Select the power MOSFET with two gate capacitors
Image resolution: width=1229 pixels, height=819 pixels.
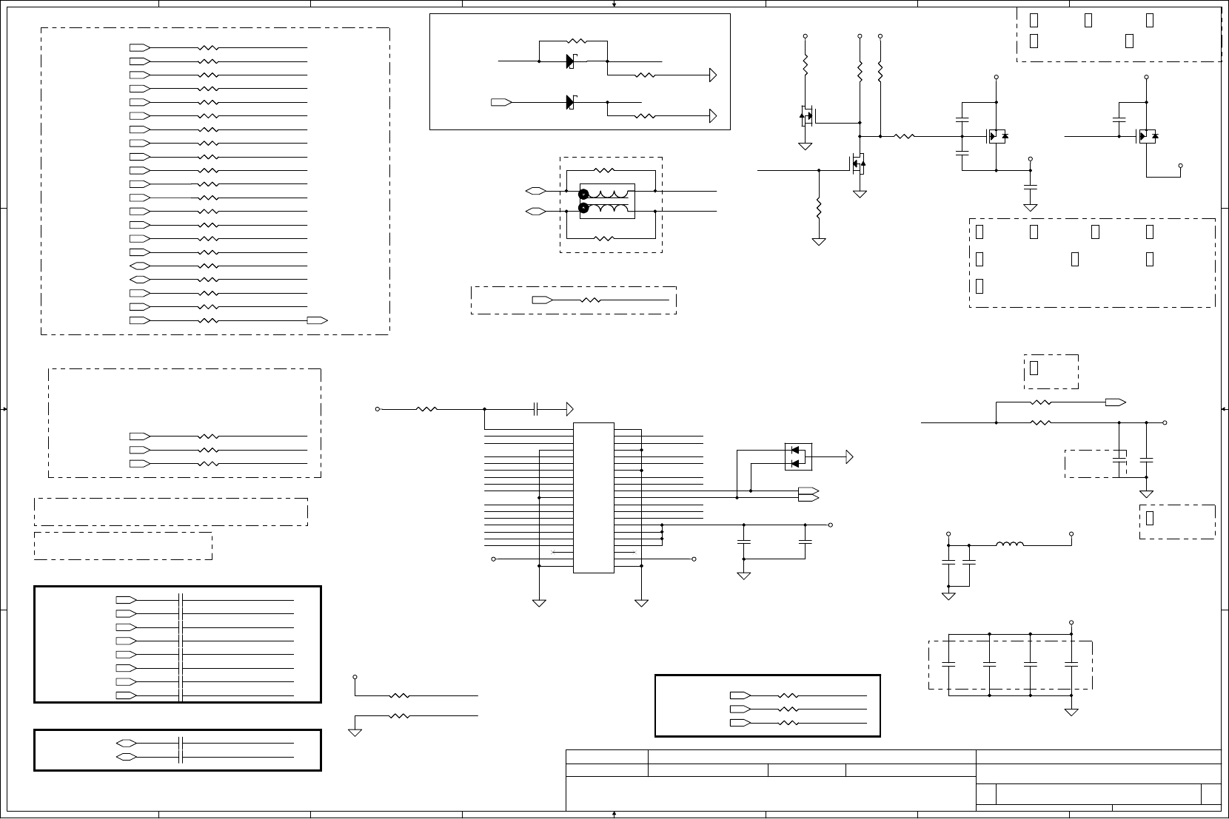point(997,136)
